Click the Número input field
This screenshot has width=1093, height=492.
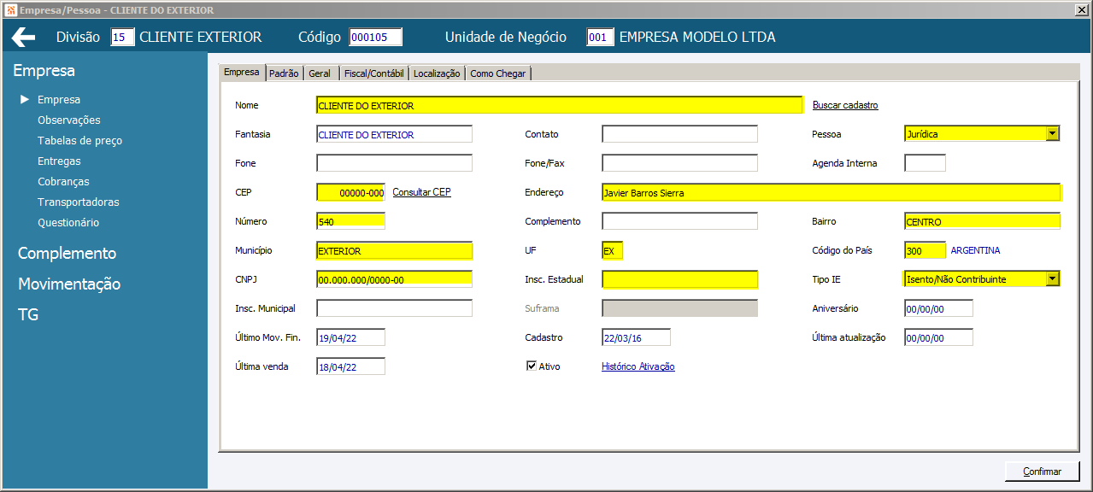[x=350, y=221]
